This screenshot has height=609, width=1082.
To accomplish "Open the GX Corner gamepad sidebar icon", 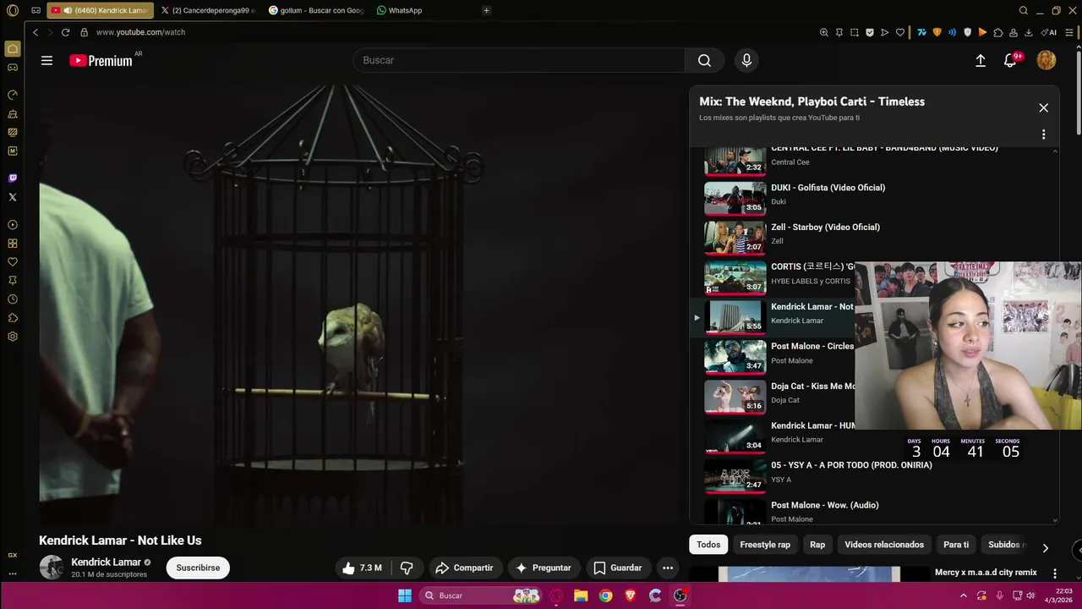I will 13,68.
